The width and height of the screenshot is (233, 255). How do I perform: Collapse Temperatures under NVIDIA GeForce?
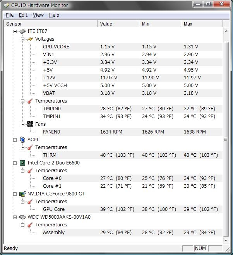pyautogui.click(x=22, y=202)
